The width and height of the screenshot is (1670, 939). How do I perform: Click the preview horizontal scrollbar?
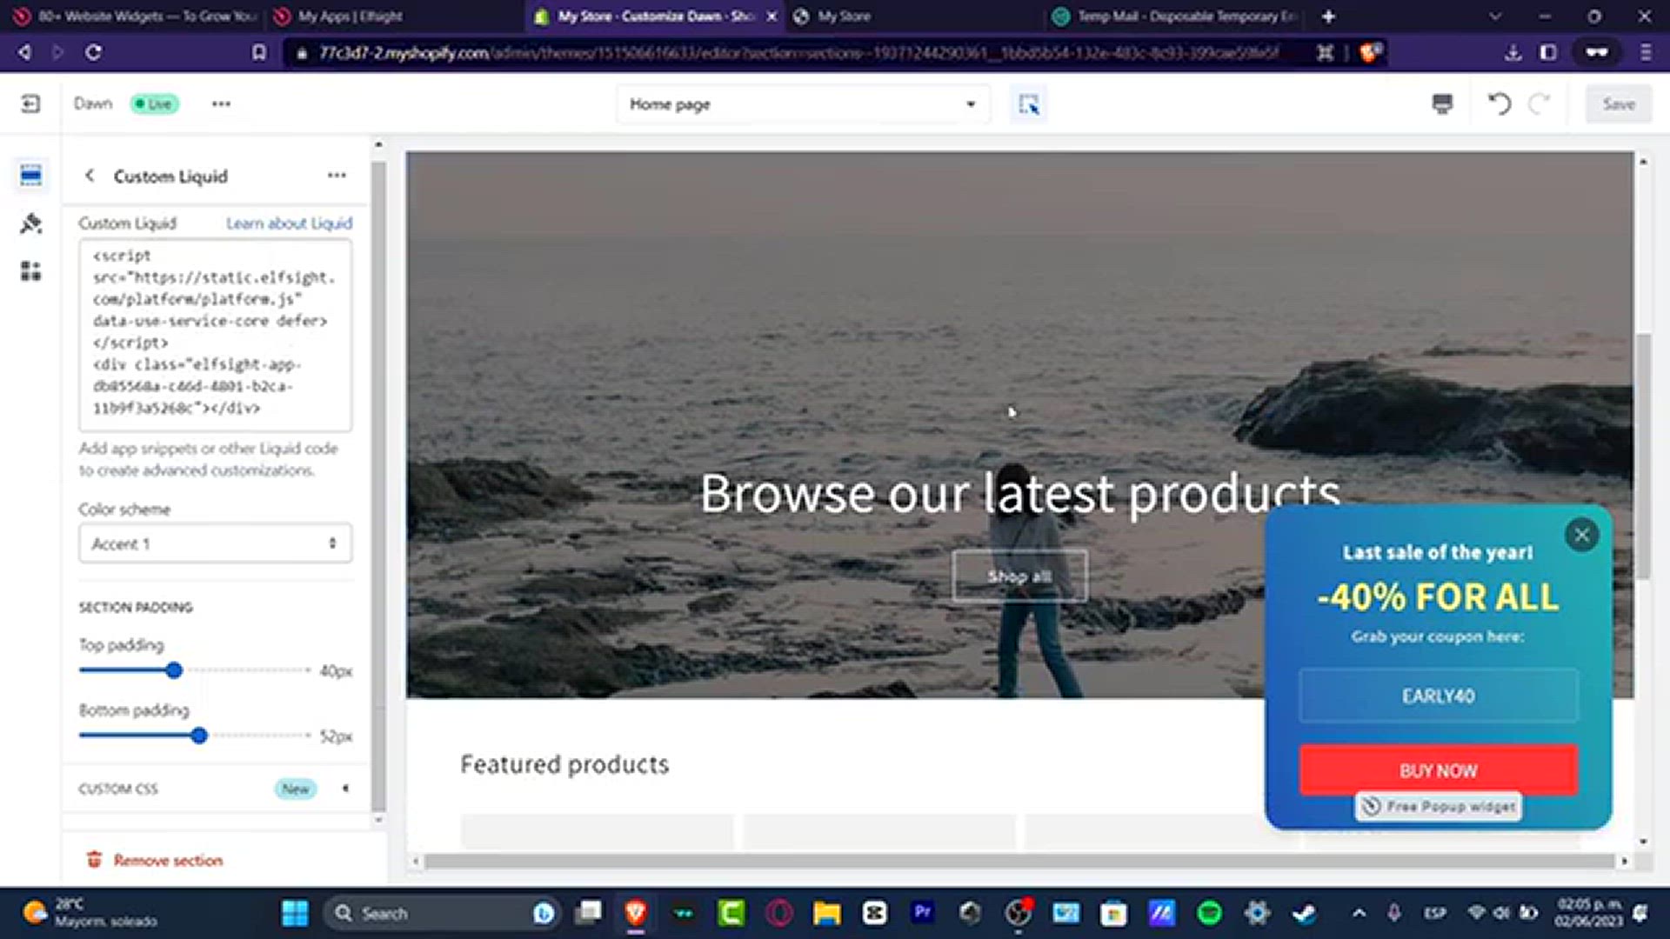tap(1019, 861)
